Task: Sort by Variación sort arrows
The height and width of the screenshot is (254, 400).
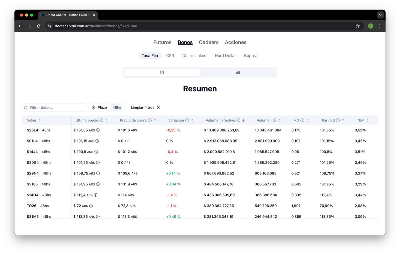Action: point(192,121)
